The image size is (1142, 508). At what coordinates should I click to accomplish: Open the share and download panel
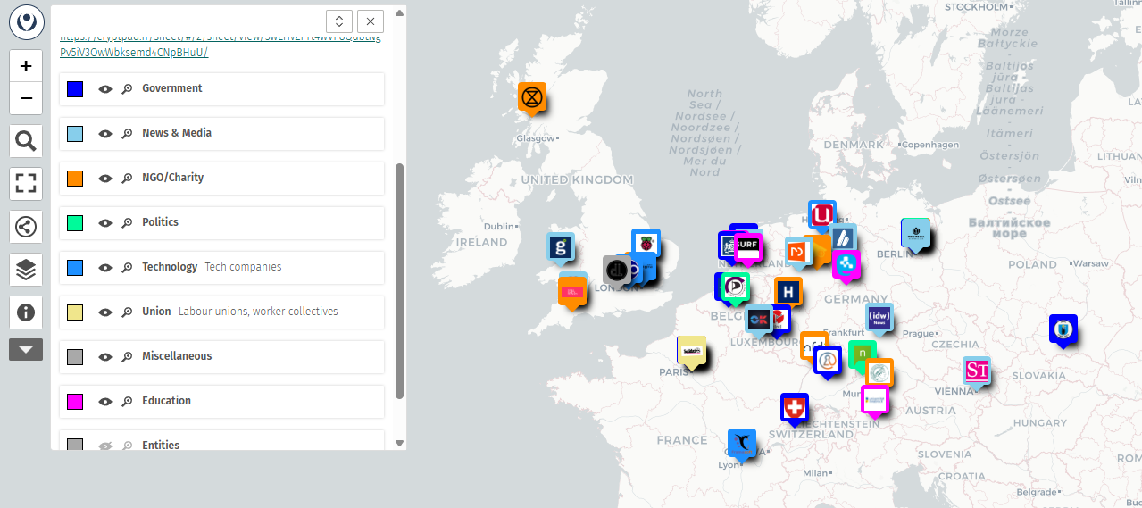point(26,227)
